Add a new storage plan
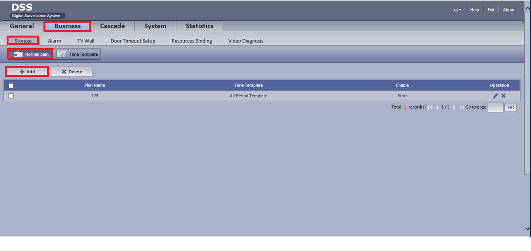531x251 pixels. 27,72
